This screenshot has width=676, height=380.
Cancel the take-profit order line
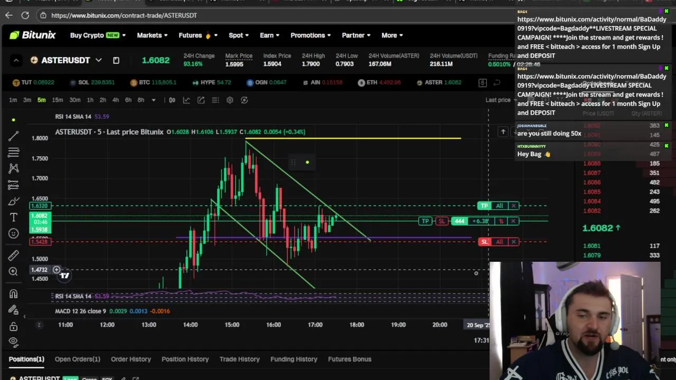tap(513, 205)
